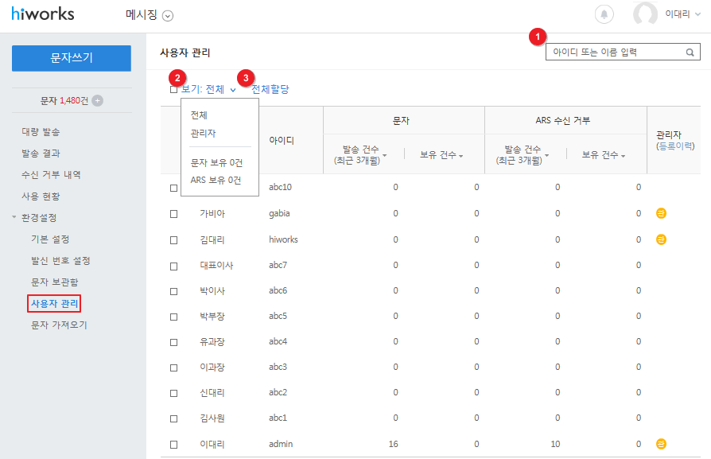Choose 문자 보유 0건 filter option
The height and width of the screenshot is (459, 711).
click(x=216, y=162)
